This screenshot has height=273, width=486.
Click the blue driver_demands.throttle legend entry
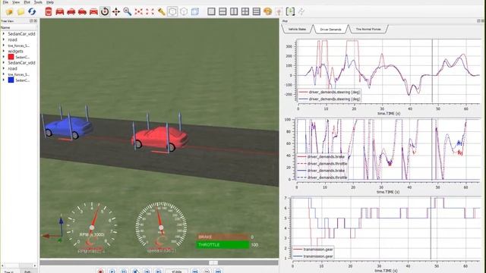(322, 177)
